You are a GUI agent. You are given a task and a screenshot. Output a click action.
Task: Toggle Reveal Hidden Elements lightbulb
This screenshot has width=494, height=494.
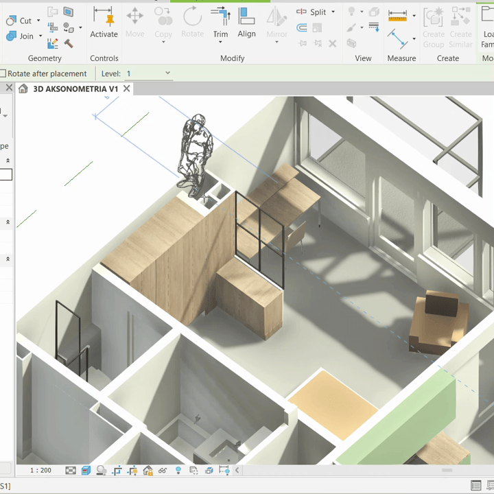178,471
